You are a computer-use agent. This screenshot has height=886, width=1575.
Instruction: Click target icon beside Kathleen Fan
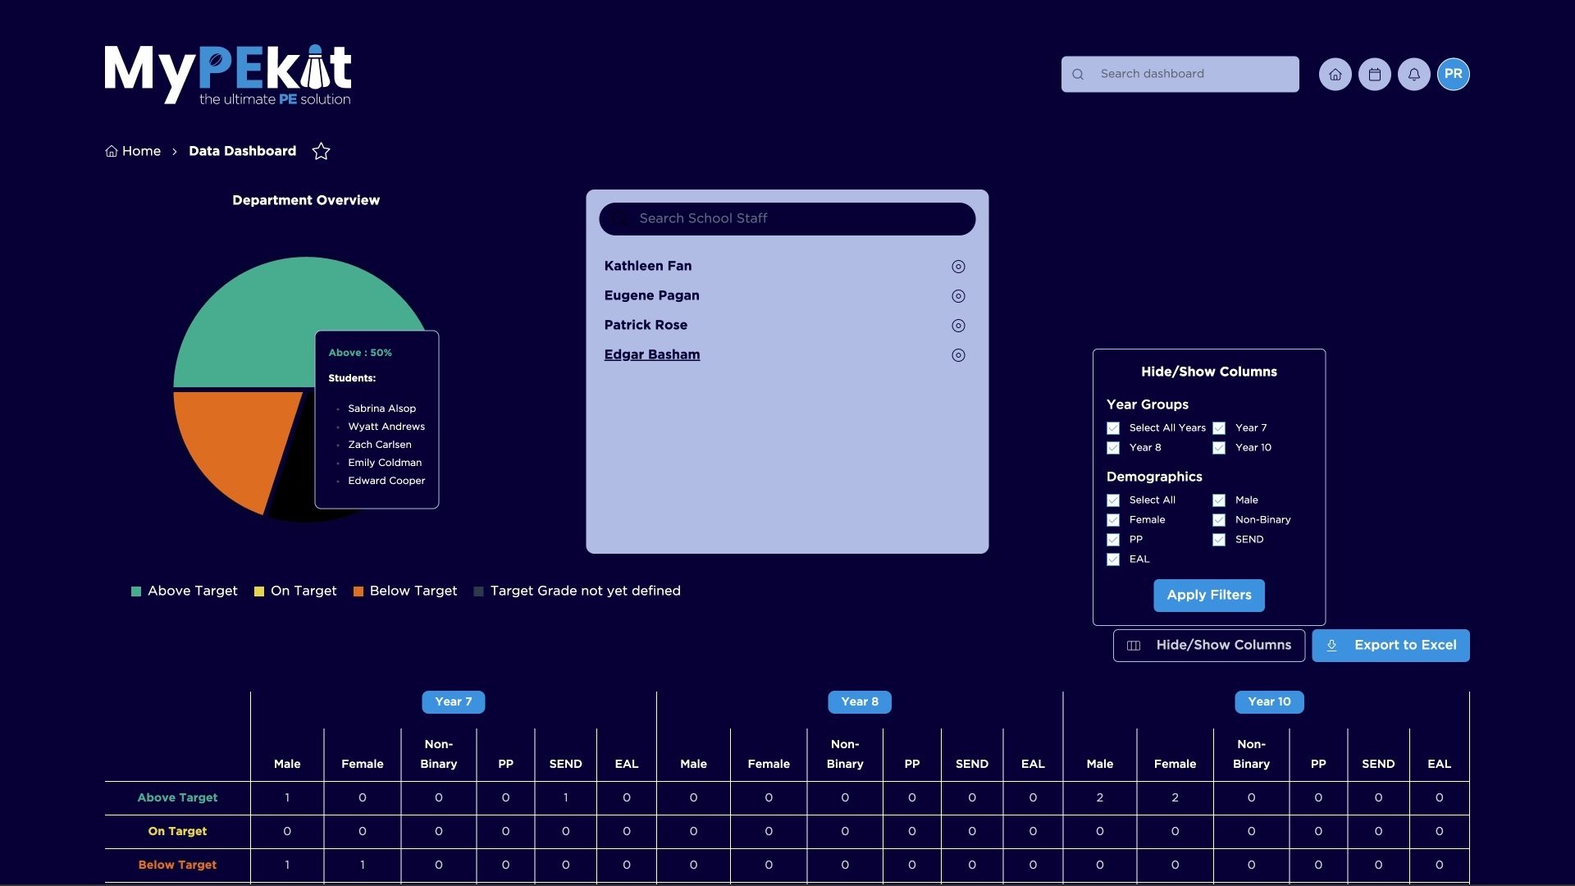957,267
